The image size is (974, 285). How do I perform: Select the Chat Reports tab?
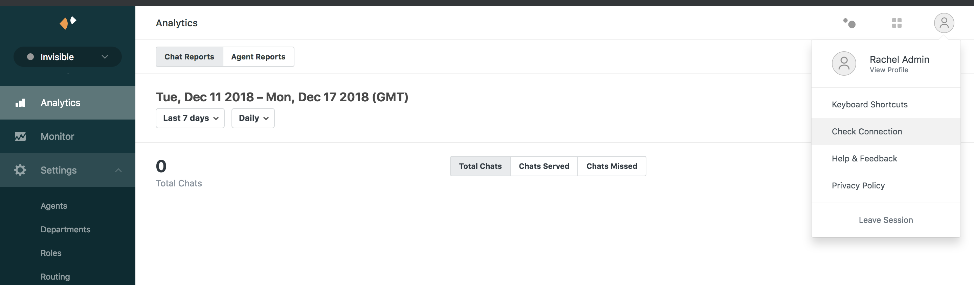[x=189, y=57]
